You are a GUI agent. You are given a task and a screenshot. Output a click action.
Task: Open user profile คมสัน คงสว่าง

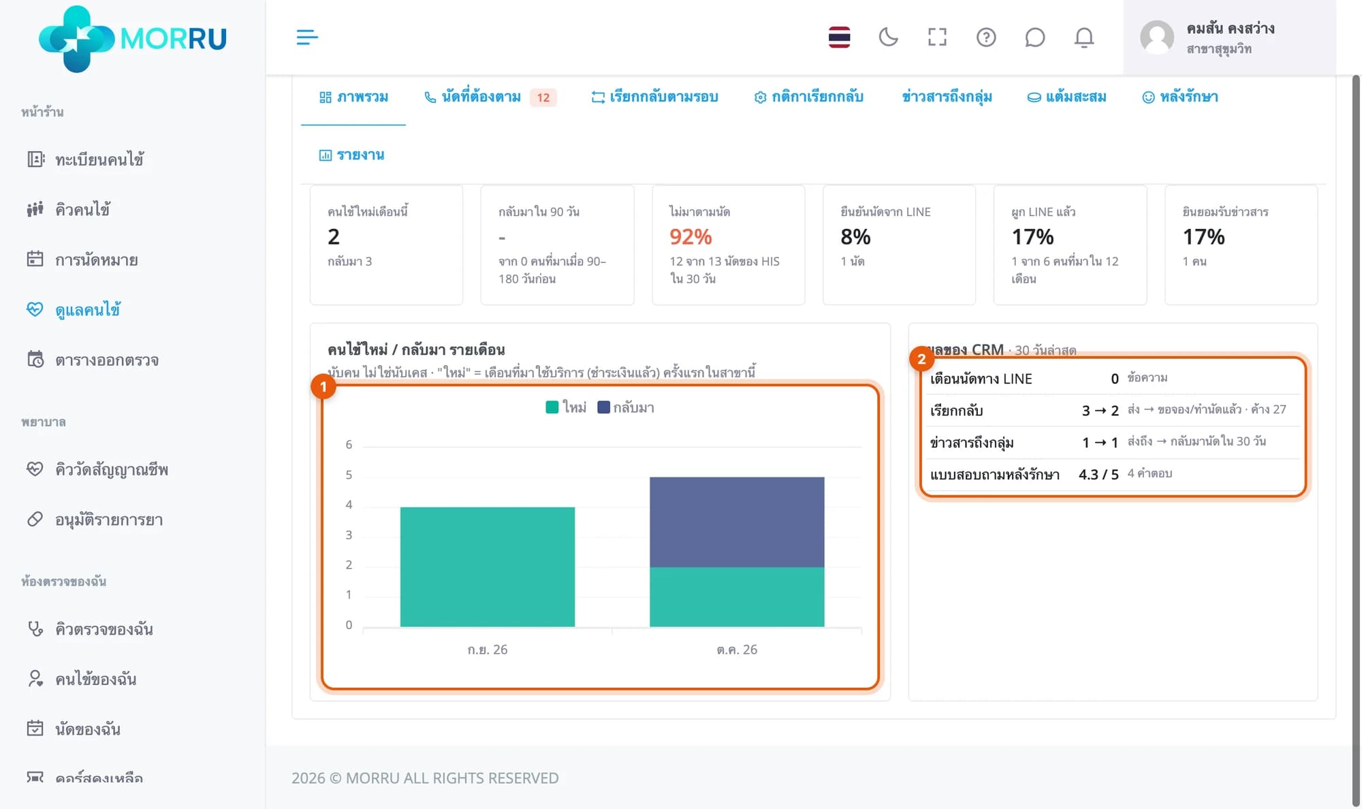click(x=1230, y=37)
